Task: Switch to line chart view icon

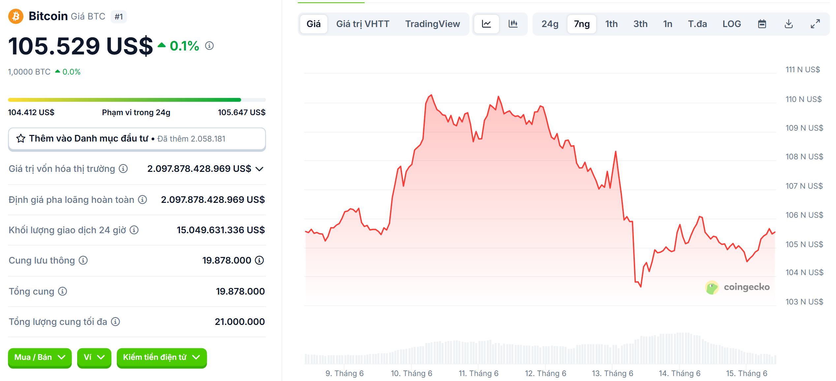Action: click(x=486, y=24)
